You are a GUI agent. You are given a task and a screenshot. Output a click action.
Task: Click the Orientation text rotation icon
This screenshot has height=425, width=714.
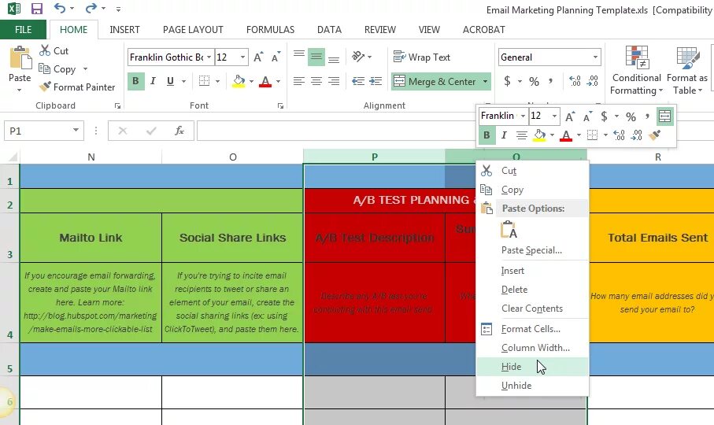coord(358,57)
